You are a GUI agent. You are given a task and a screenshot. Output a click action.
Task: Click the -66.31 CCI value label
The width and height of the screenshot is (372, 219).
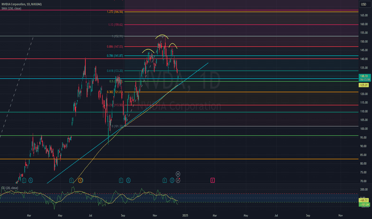click(x=364, y=200)
